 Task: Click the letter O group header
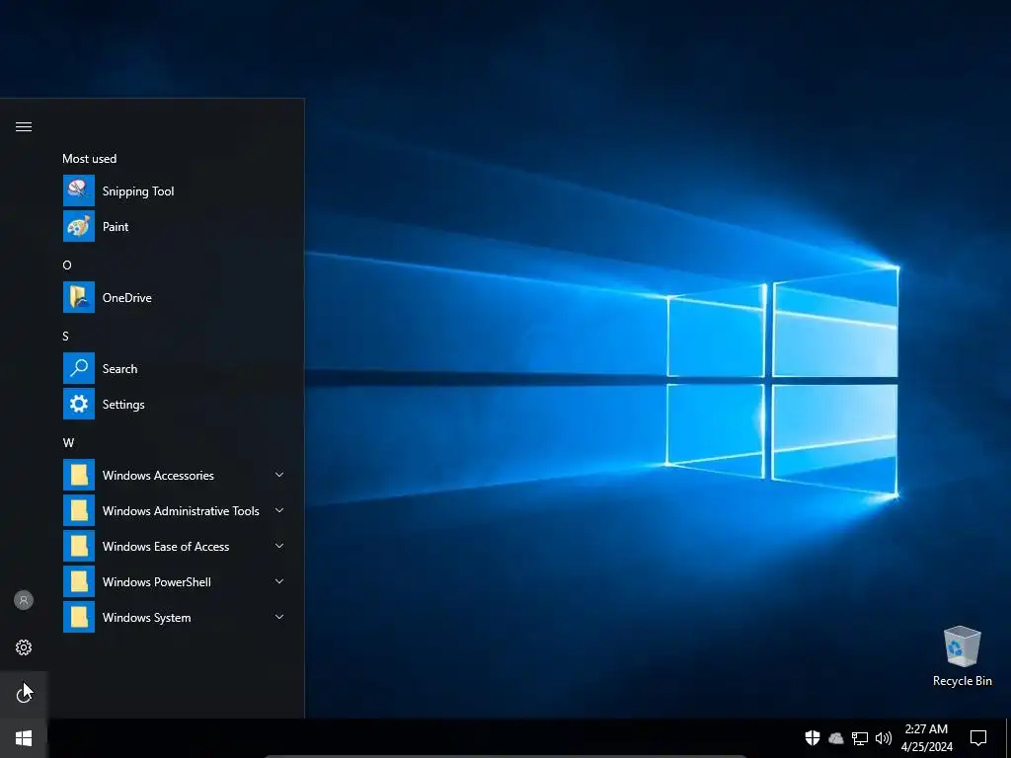(67, 265)
